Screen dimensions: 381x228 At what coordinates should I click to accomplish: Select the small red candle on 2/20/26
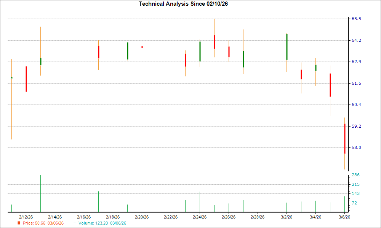click(142, 47)
